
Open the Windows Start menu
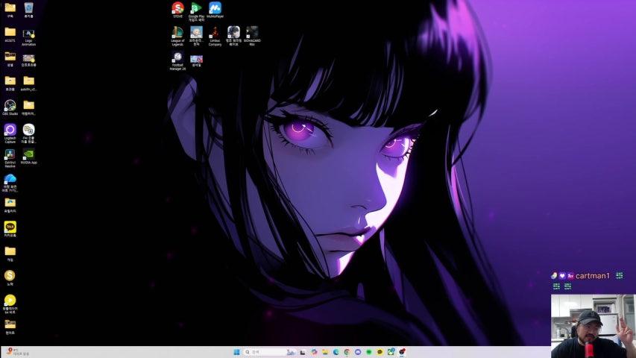[x=237, y=352]
